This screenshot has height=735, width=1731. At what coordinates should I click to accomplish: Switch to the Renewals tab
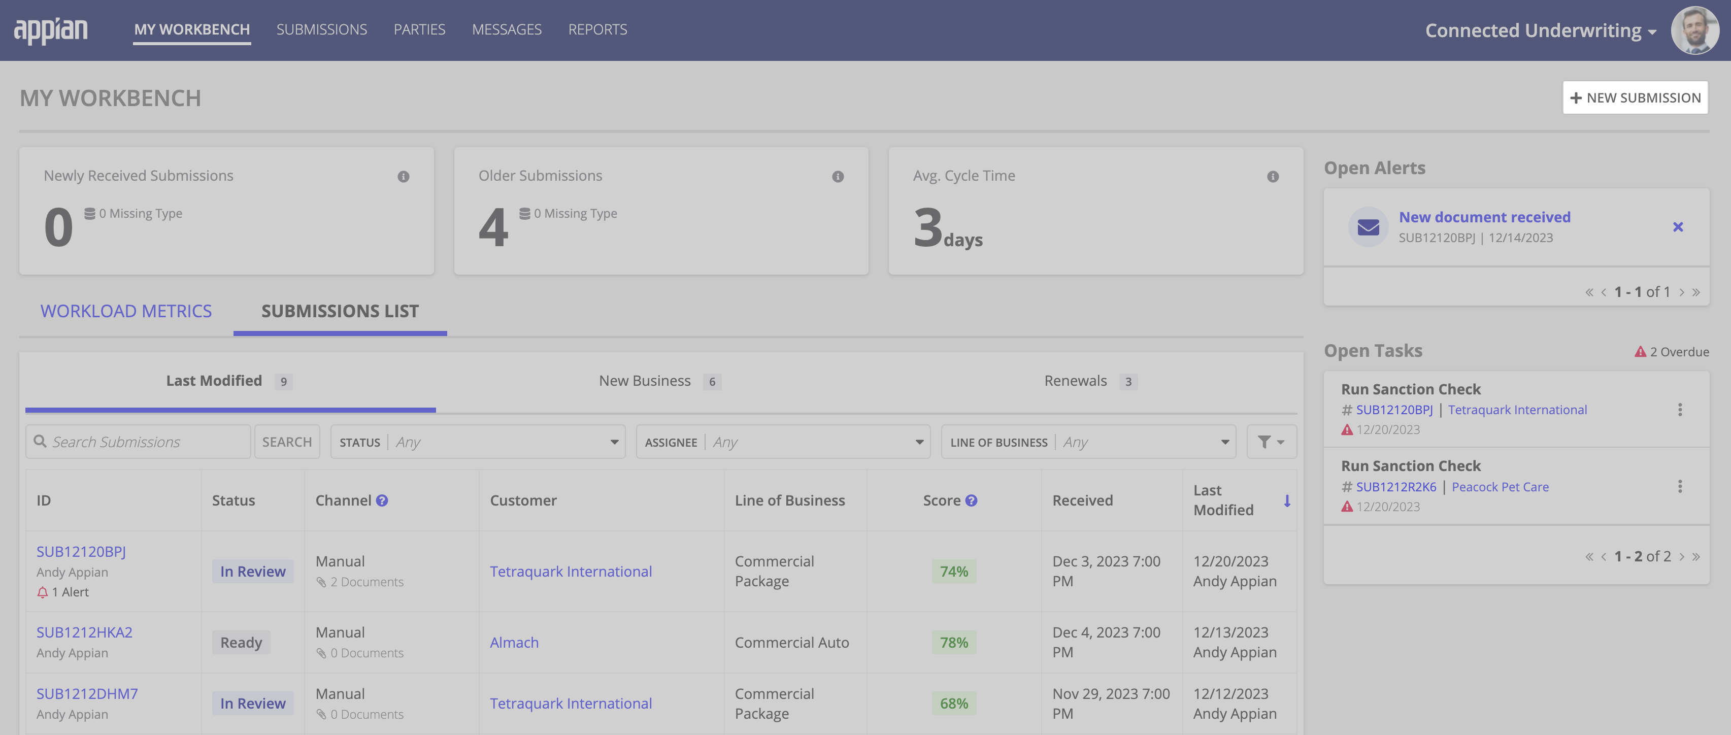tap(1090, 381)
